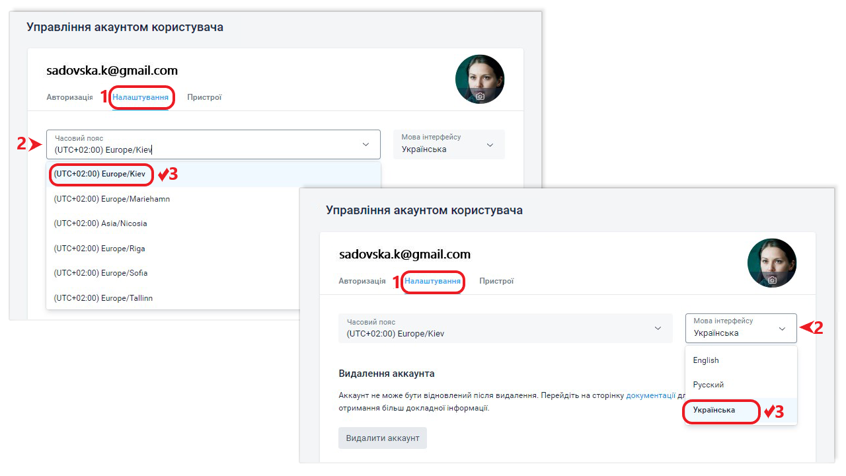Collapse the Часовий пояс dropdown chevron

365,144
